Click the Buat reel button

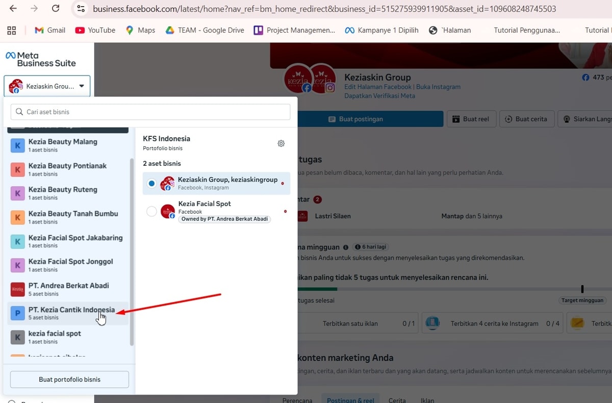click(471, 119)
